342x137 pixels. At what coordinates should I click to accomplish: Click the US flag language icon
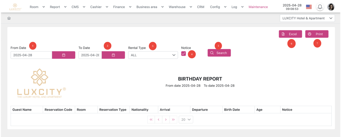(309, 7)
